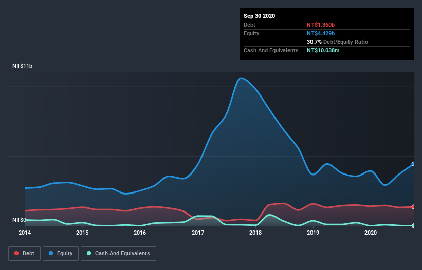This screenshot has width=422, height=270.
Task: Click the NT$0 y-axis label
Action: [19, 220]
